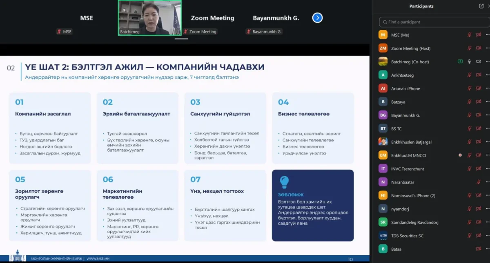Click the 'Санхүүгийн гүйцэтгэл' card heading
The image size is (490, 263).
(x=220, y=114)
